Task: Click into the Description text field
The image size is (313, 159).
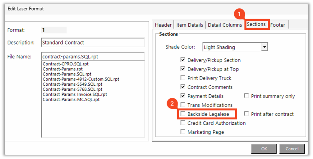Action: tap(93, 42)
